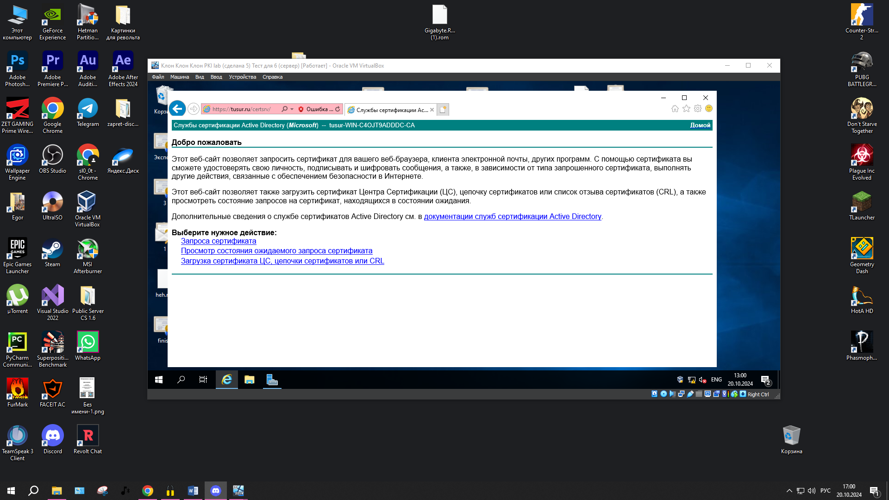The height and width of the screenshot is (500, 889).
Task: Click host volume icon in system tray
Action: (x=812, y=491)
